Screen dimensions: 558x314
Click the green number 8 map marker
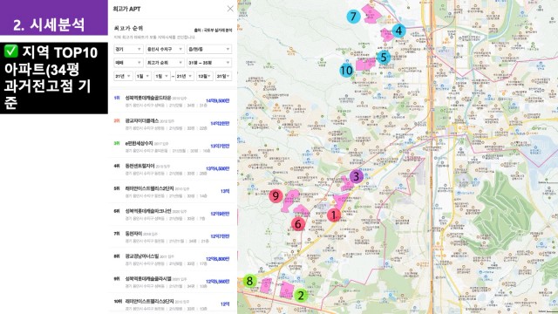tap(249, 281)
